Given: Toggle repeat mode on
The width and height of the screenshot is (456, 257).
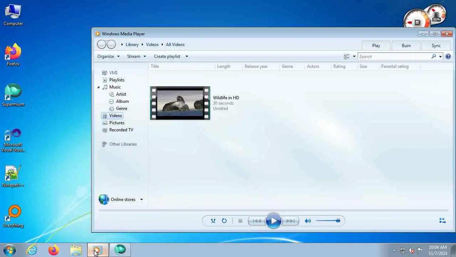Looking at the screenshot, I should (224, 221).
